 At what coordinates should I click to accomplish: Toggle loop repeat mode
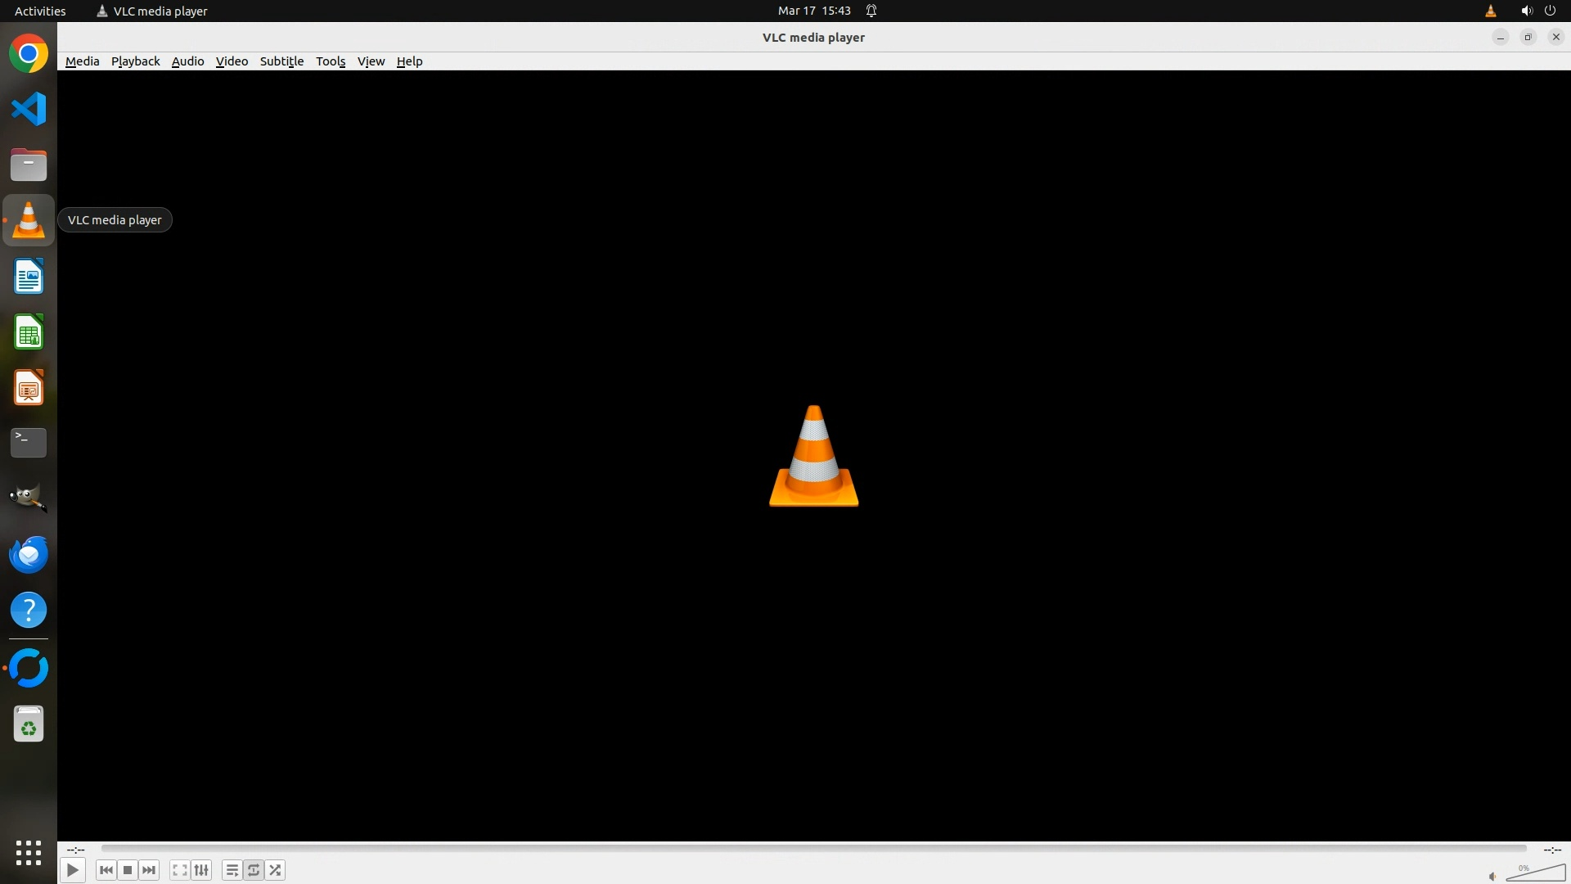click(254, 870)
